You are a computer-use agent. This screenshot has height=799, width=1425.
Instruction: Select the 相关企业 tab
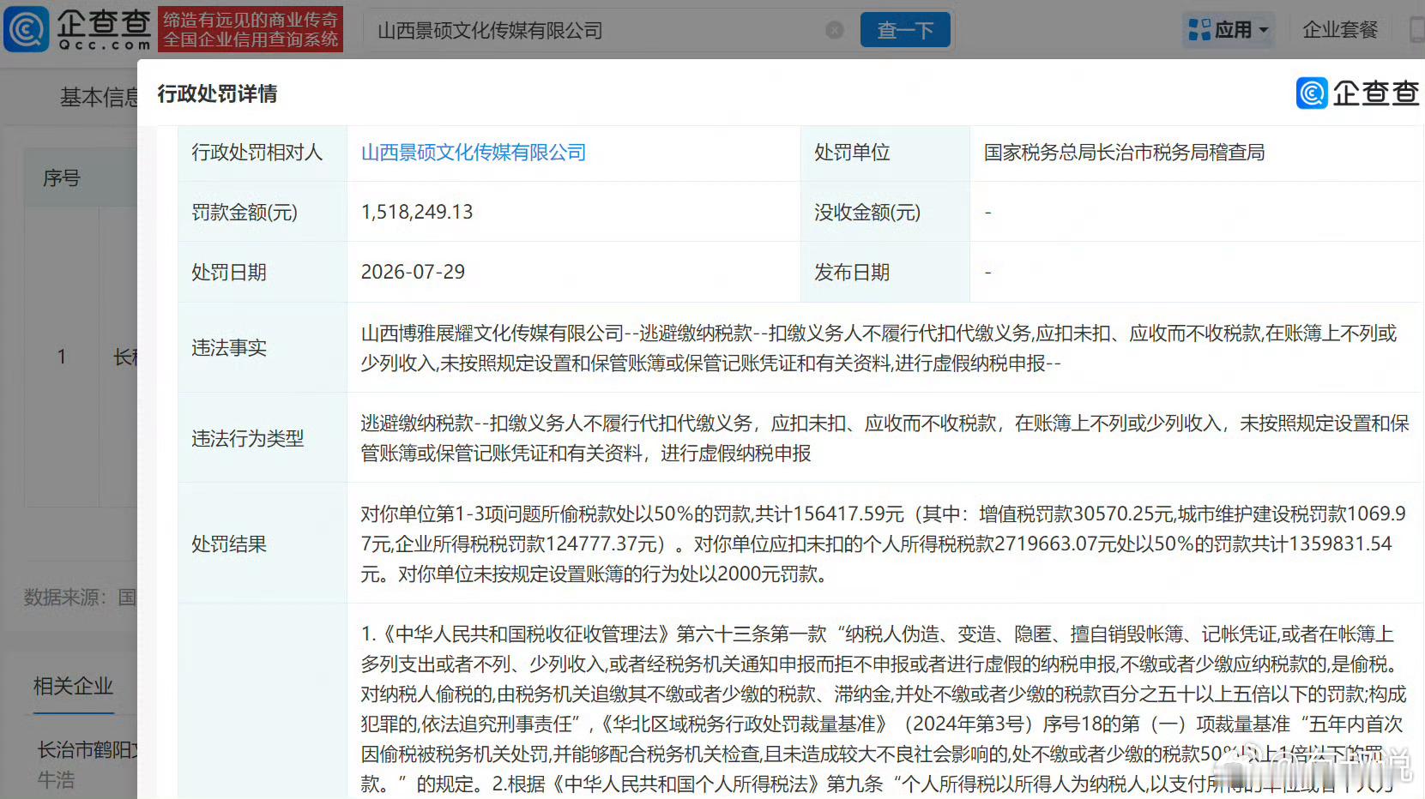(74, 686)
